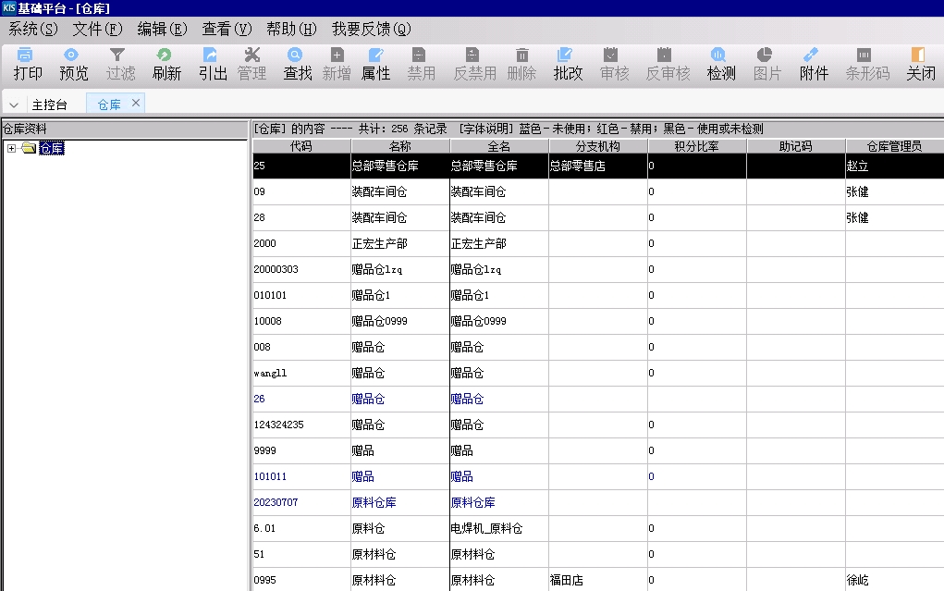Select the 仓库 folder icon in tree

[x=29, y=148]
